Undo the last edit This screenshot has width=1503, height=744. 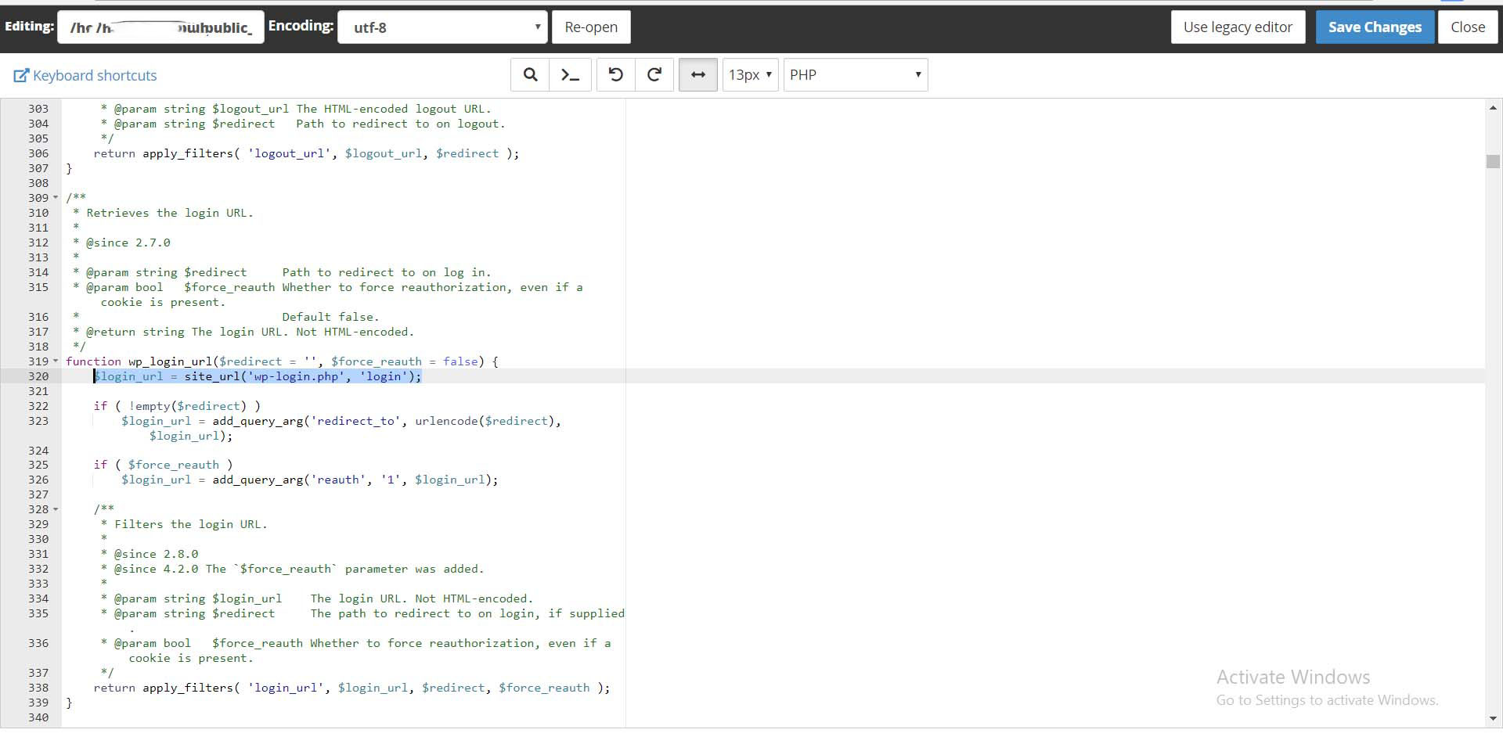(616, 75)
